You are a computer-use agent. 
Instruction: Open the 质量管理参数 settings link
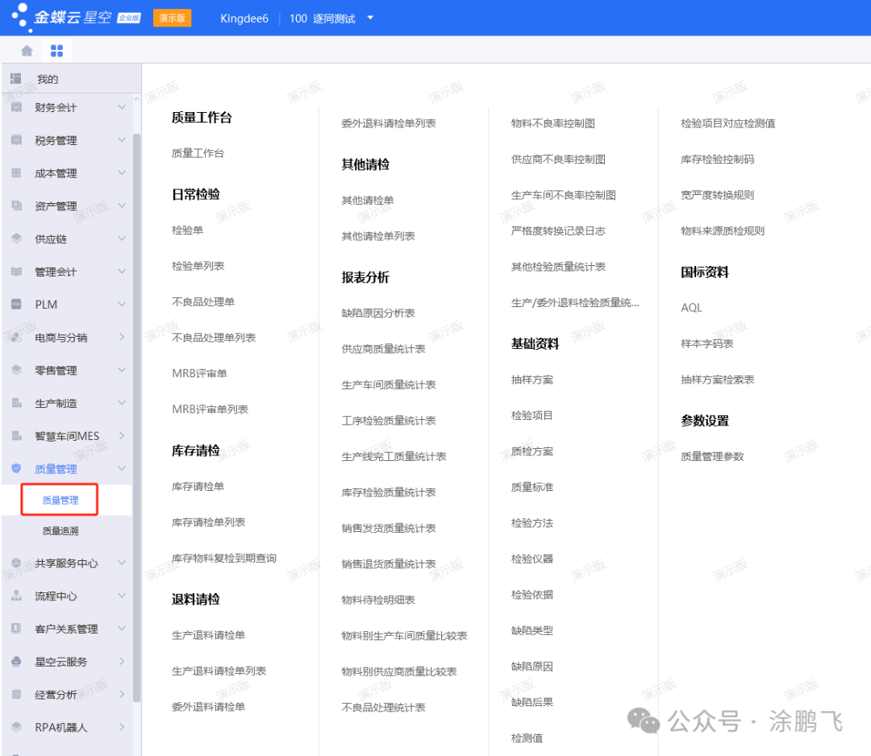[x=712, y=456]
